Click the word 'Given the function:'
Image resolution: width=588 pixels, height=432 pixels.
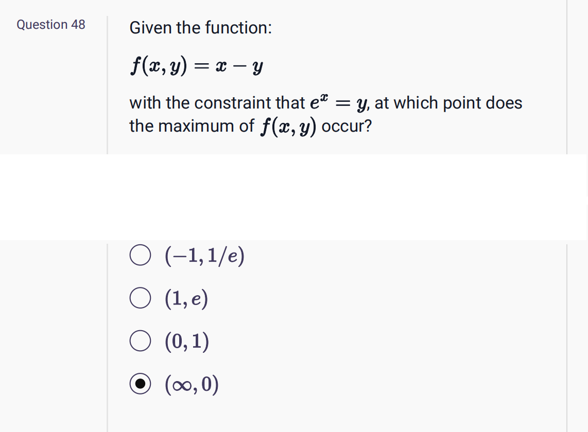[200, 28]
